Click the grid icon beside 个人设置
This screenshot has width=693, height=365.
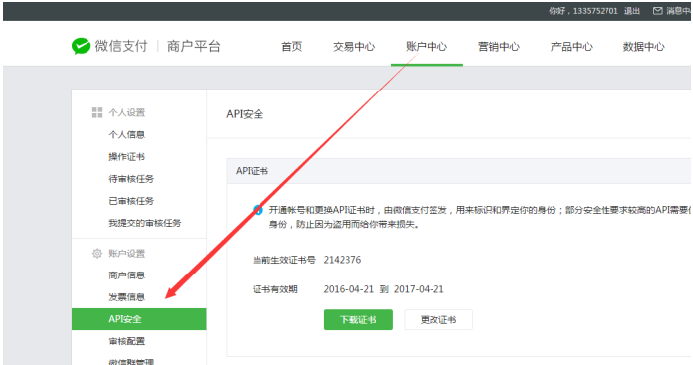click(97, 112)
